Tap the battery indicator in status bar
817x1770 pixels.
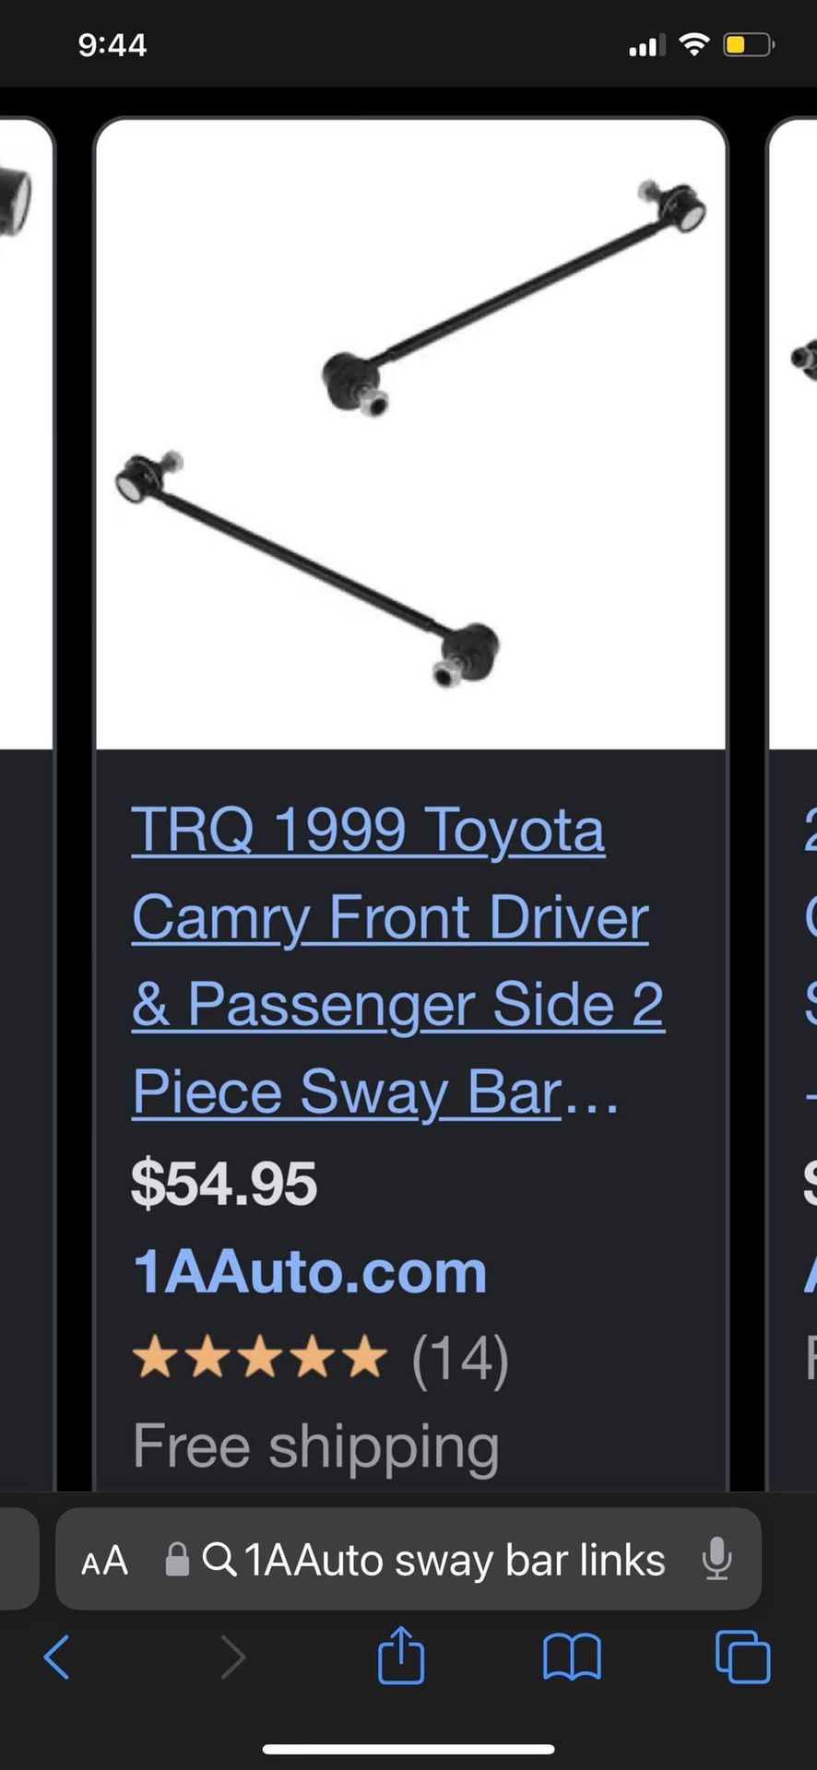749,44
